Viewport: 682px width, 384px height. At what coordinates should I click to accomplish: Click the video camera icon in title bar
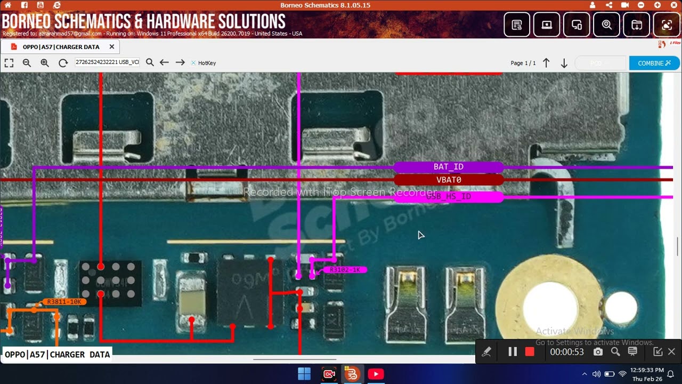point(625,5)
